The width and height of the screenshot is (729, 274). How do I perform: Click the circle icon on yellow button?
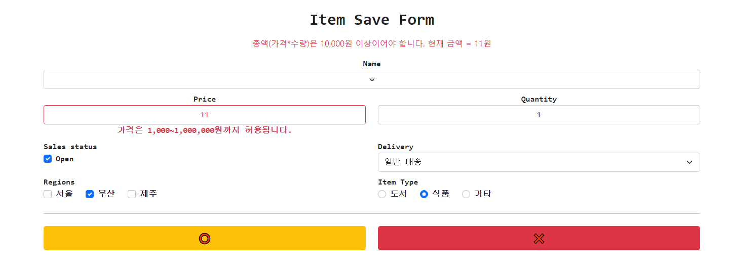tap(205, 239)
